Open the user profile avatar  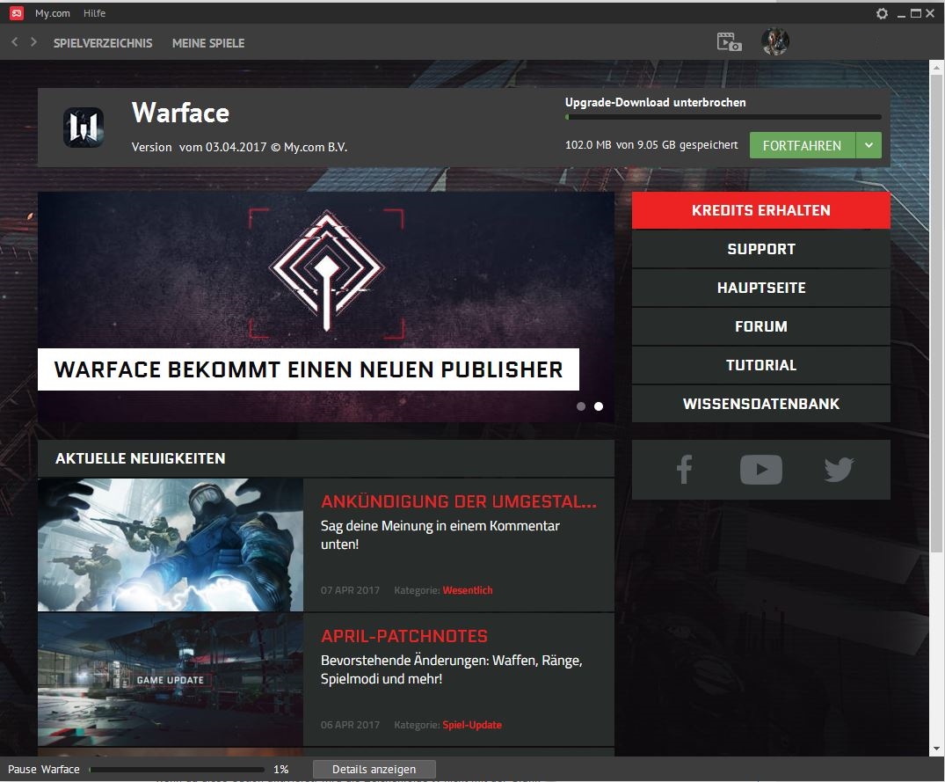(x=775, y=41)
